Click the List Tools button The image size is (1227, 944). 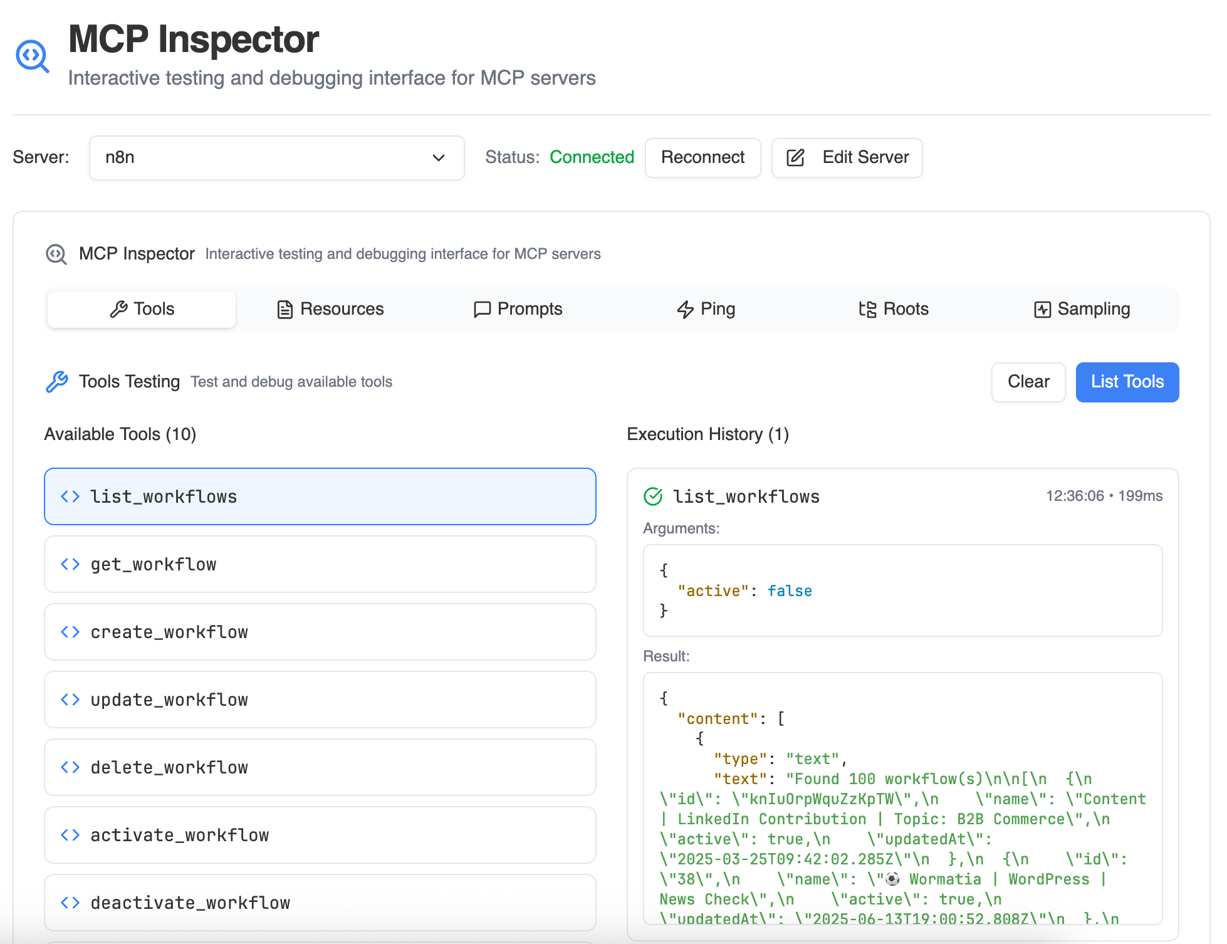(1127, 382)
